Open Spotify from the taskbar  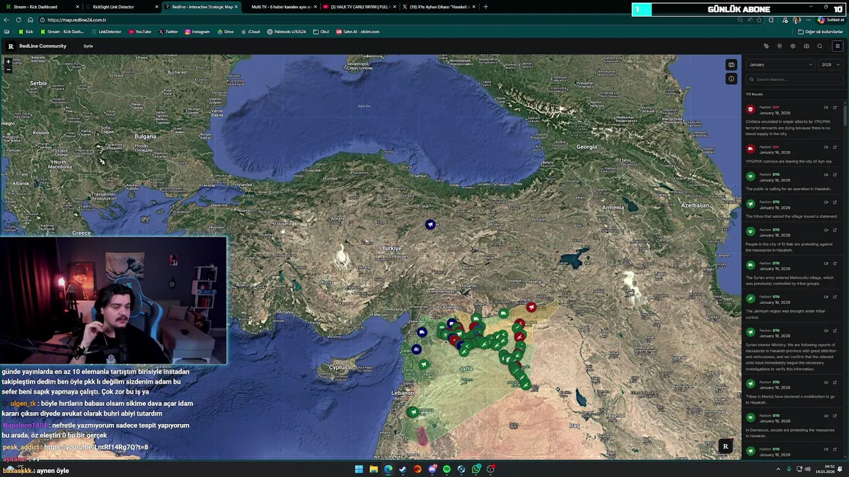(446, 469)
